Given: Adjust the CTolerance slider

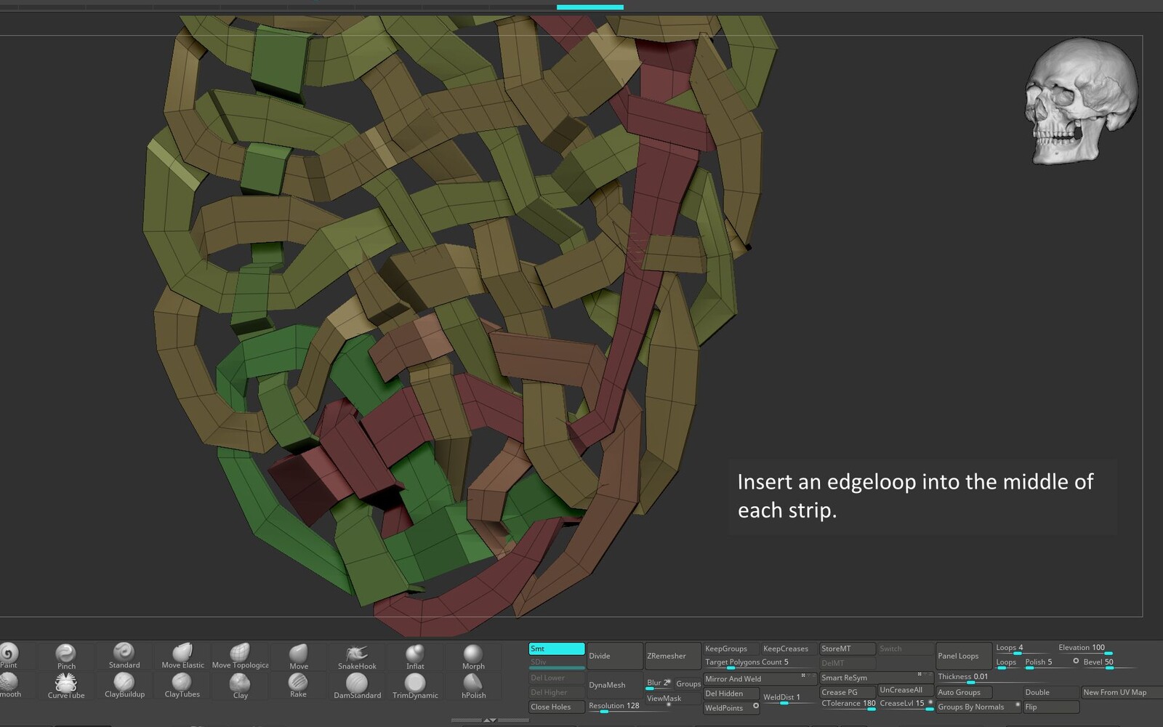Looking at the screenshot, I should 848,704.
